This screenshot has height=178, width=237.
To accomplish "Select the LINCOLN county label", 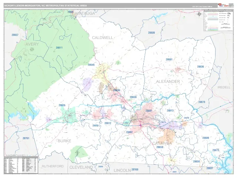I will (122, 171).
